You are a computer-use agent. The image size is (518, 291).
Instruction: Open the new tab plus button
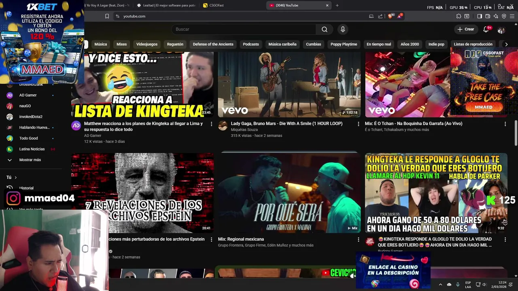coord(337,5)
